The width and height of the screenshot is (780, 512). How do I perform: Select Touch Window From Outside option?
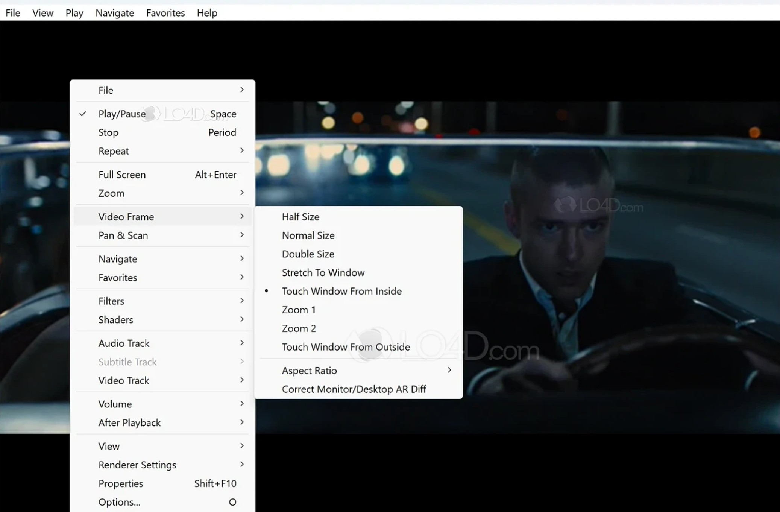359,347
